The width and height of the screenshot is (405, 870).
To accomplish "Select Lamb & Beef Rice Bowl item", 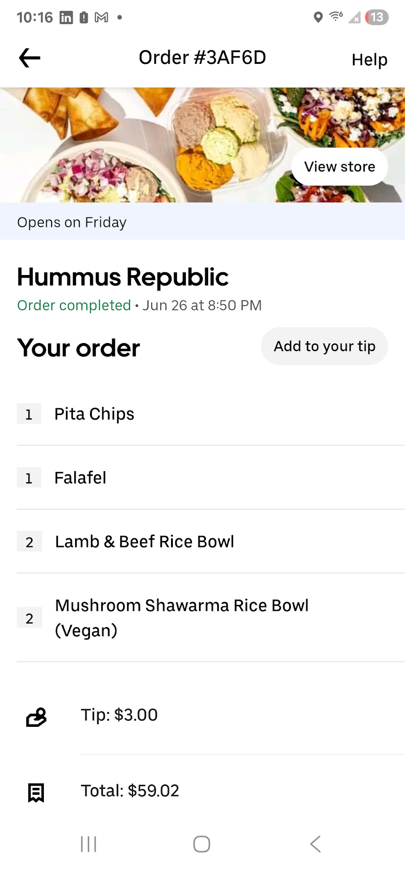I will tap(144, 541).
